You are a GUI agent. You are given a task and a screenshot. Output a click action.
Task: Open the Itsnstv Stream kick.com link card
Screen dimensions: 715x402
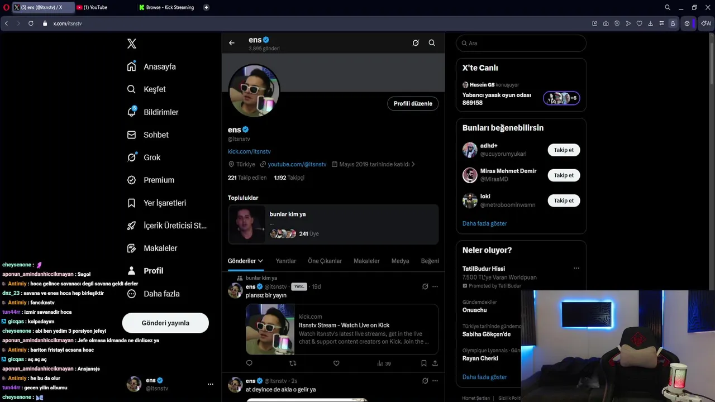tap(342, 329)
